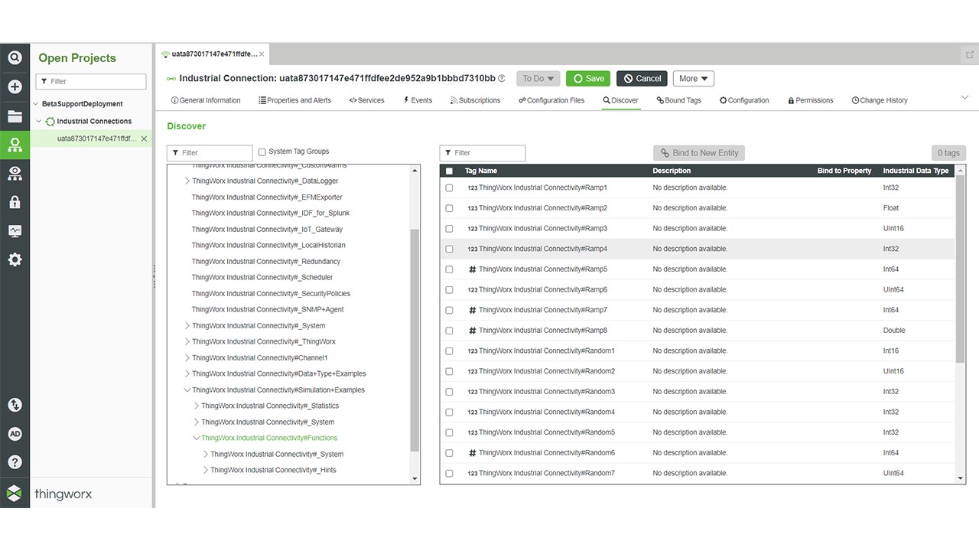Click Bind to New Entity button

tap(699, 153)
